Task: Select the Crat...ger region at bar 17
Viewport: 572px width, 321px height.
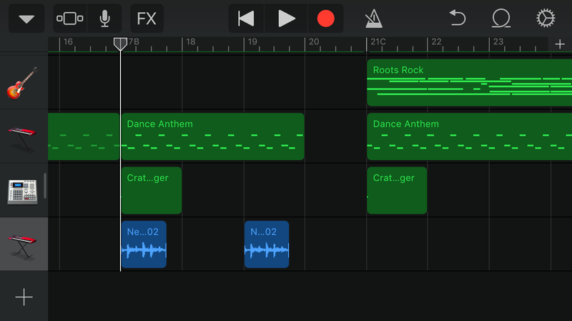Action: click(152, 190)
